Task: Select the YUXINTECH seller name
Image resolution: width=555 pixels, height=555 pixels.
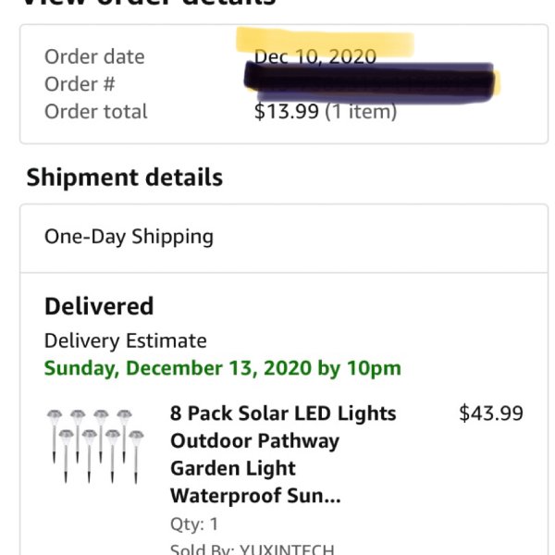Action: pos(287,549)
